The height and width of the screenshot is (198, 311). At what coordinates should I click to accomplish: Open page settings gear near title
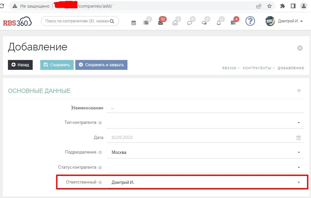(300, 48)
